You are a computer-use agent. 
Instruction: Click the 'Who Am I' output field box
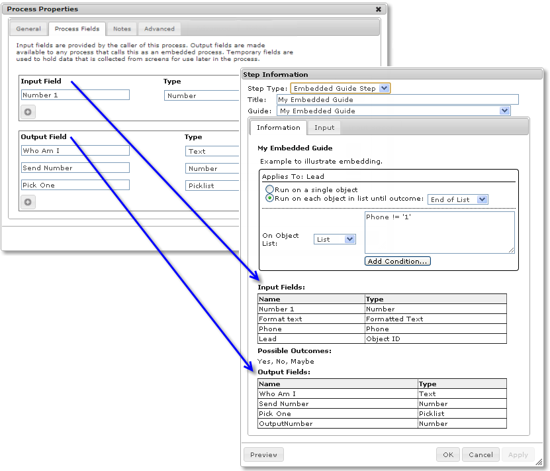pos(75,150)
